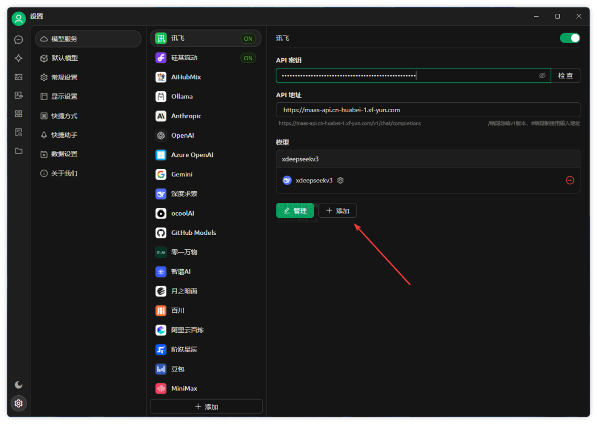
Task: Select the 深度求索 provider icon
Action: 161,193
